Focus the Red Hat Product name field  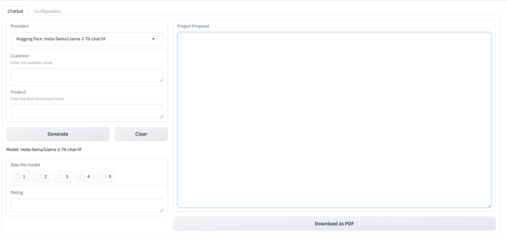pyautogui.click(x=87, y=111)
